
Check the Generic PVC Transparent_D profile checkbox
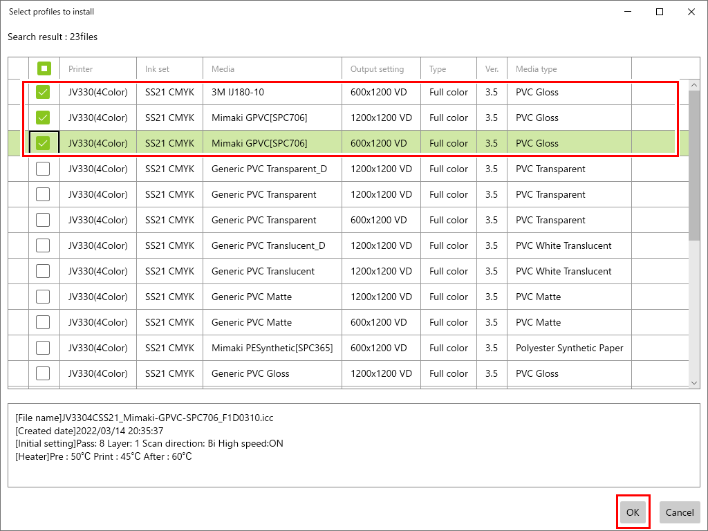tap(43, 169)
